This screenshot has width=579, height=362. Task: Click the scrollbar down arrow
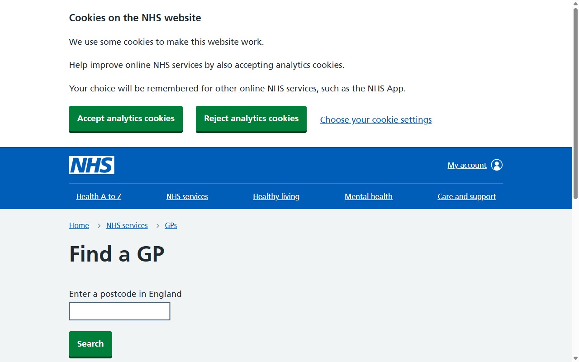(x=575, y=358)
